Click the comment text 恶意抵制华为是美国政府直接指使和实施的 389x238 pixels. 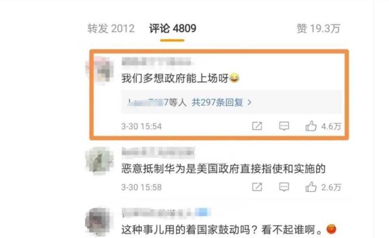[223, 169]
